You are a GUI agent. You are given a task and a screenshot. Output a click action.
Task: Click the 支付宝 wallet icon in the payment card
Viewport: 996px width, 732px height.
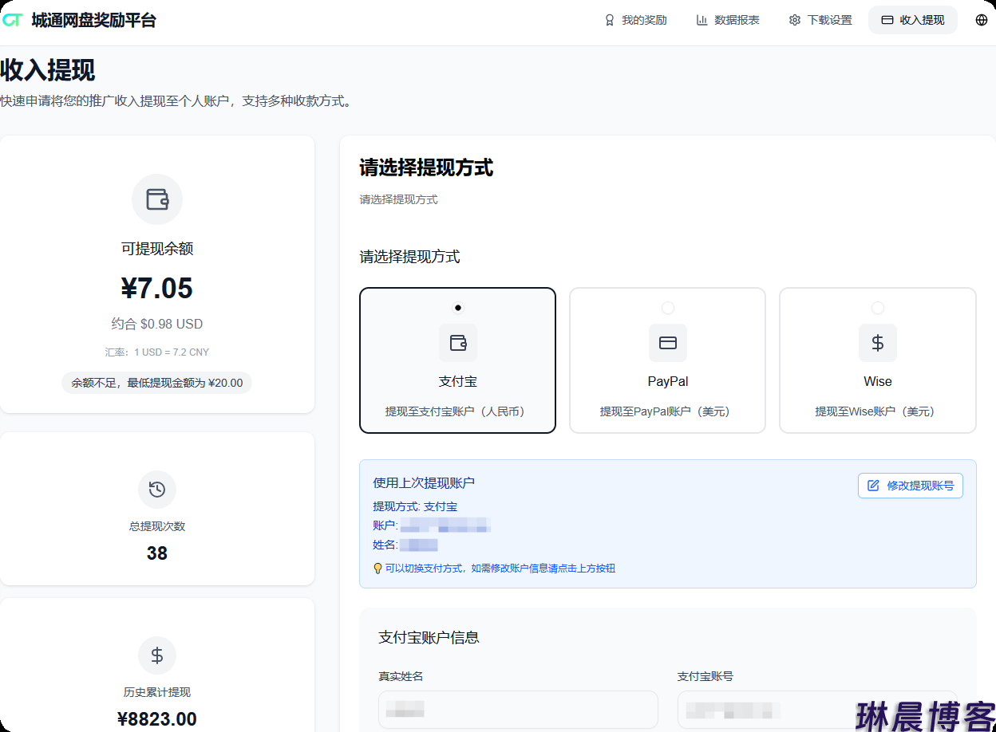pos(458,343)
